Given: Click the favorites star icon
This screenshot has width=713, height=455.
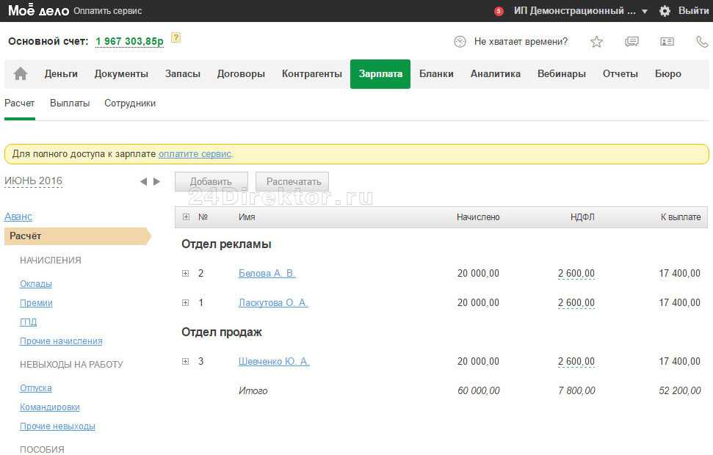Looking at the screenshot, I should (596, 42).
